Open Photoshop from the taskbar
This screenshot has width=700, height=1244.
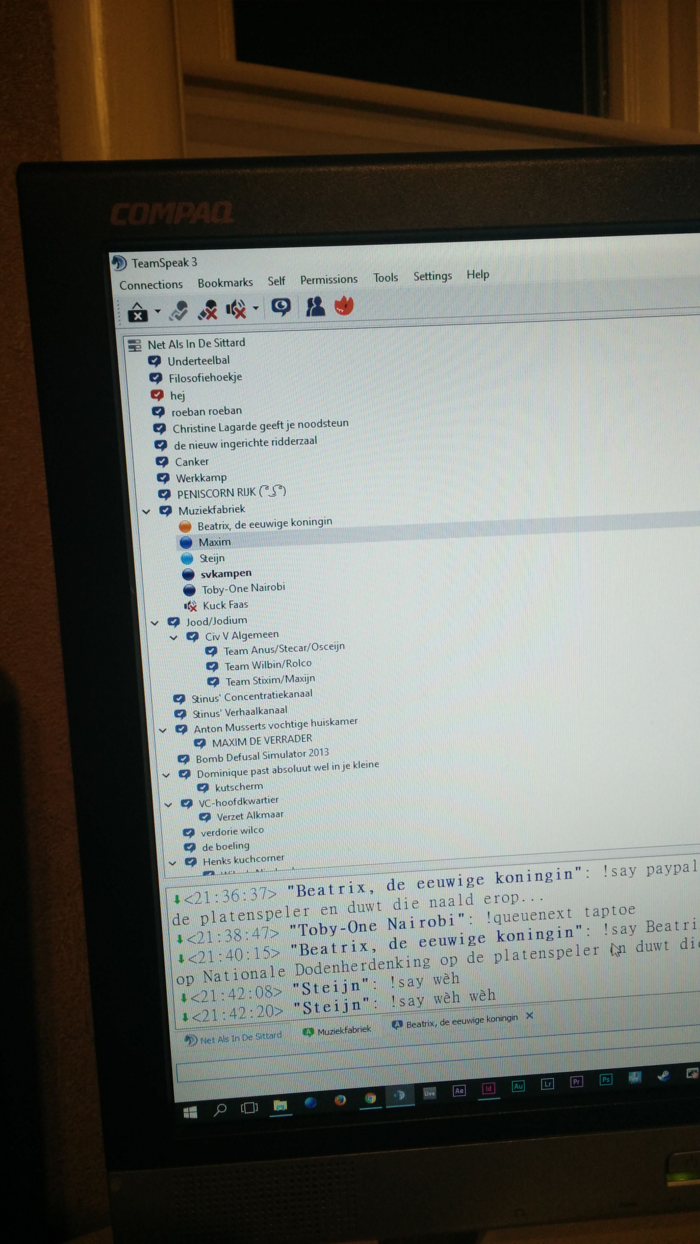[x=606, y=1080]
